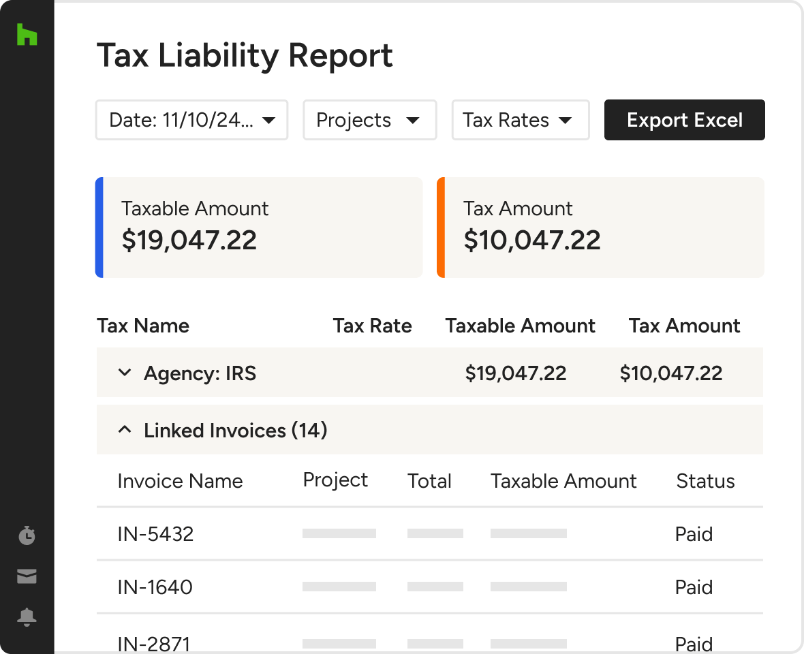The image size is (804, 654).
Task: Click the green Houzz logo icon
Action: click(27, 34)
